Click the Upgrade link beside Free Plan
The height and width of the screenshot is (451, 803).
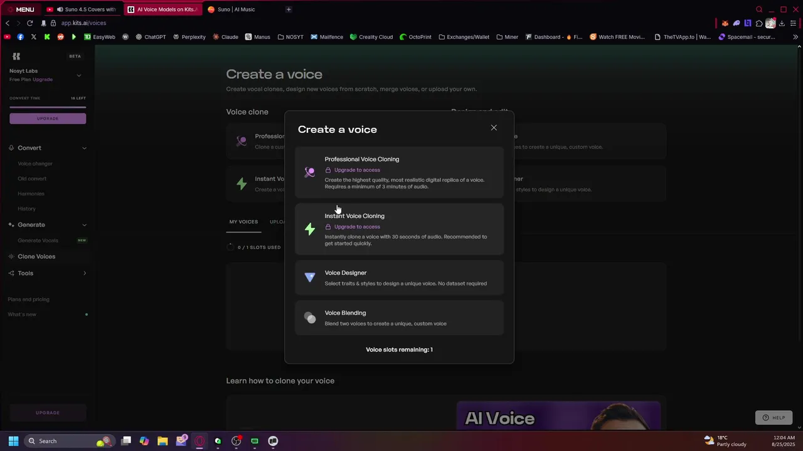pos(43,80)
